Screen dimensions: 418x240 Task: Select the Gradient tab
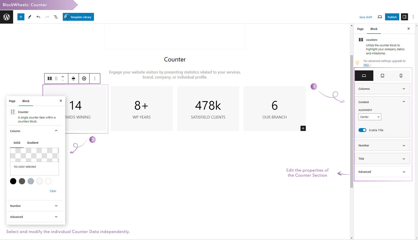point(33,143)
